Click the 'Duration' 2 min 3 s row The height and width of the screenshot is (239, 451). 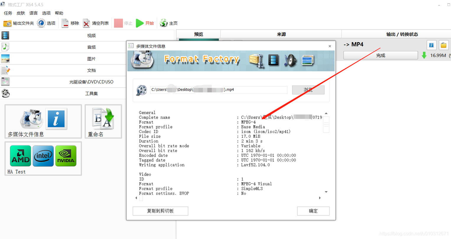coord(201,141)
